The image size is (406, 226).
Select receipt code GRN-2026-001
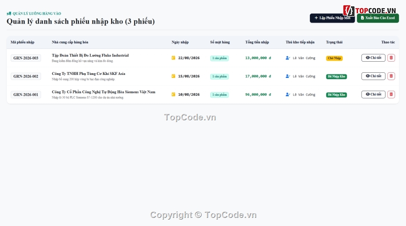pos(26,95)
